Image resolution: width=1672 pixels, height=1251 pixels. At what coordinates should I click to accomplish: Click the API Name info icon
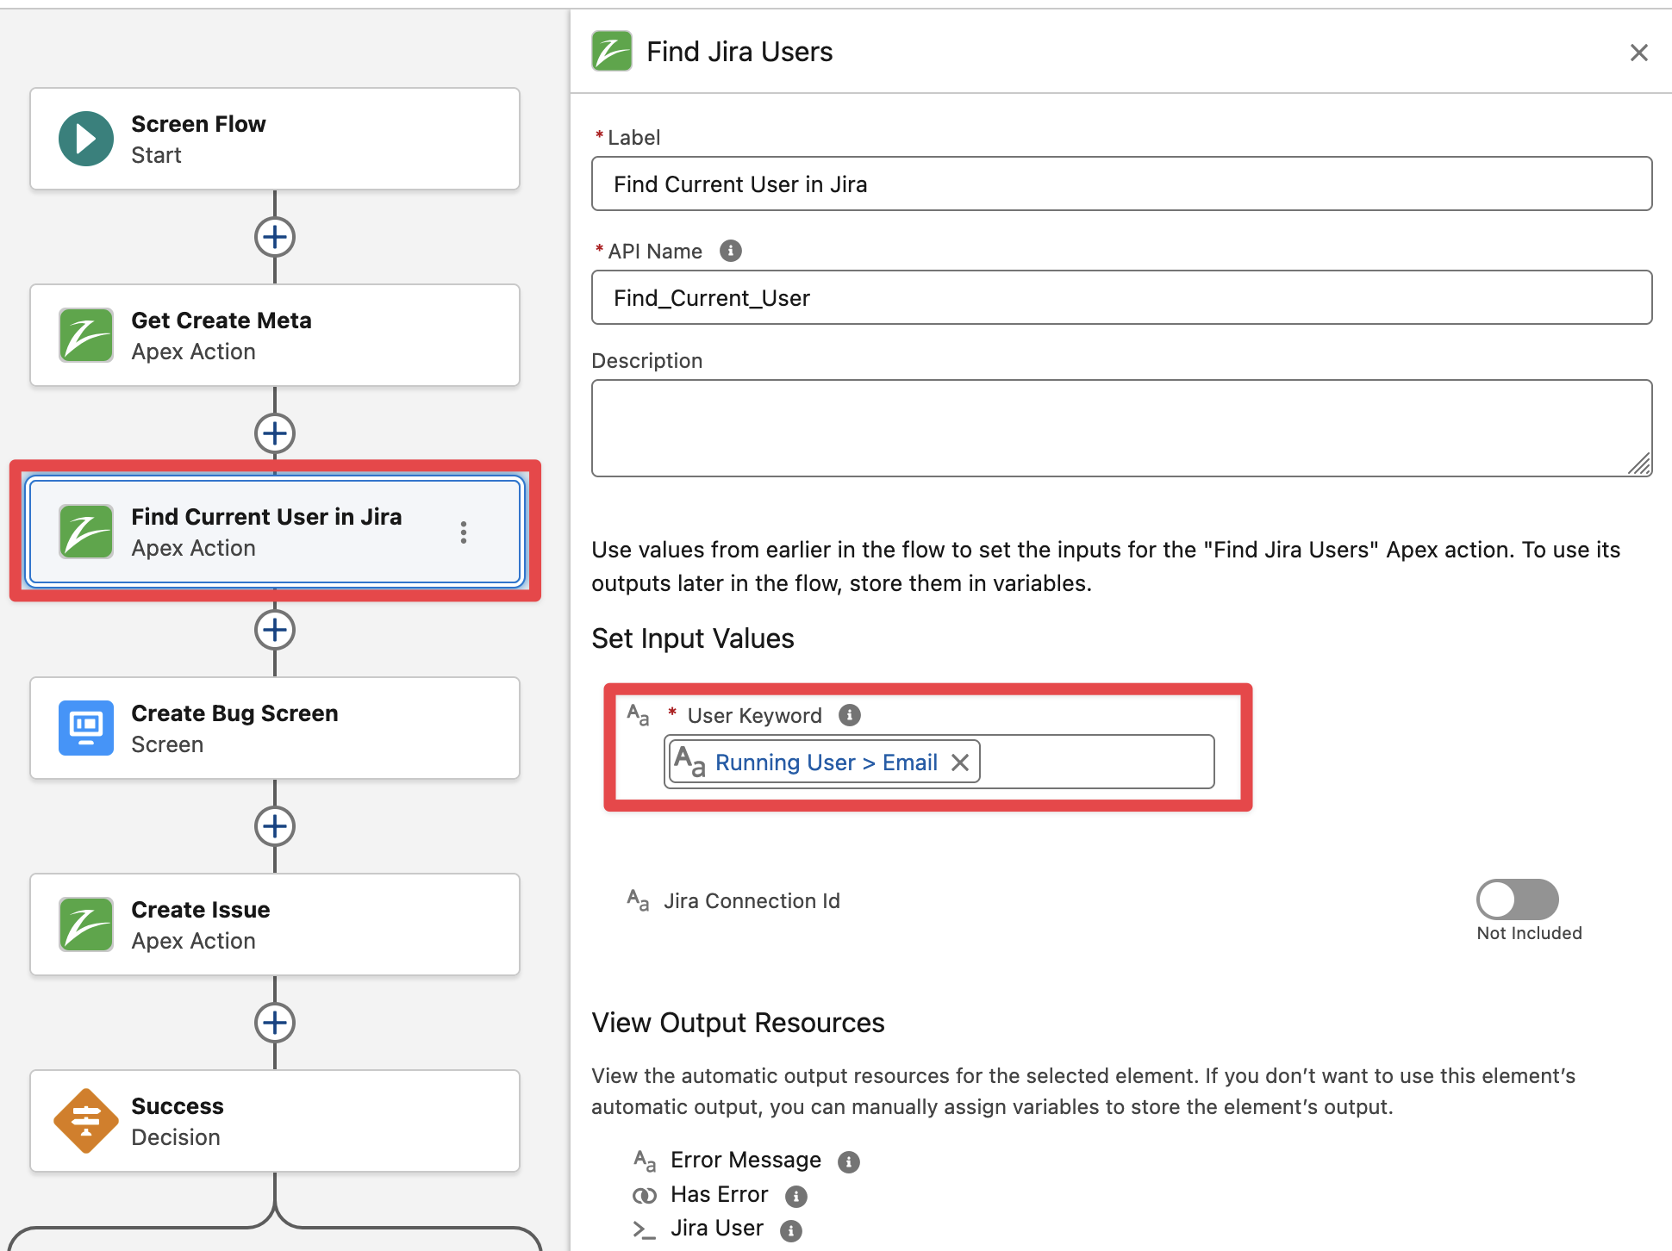730,251
